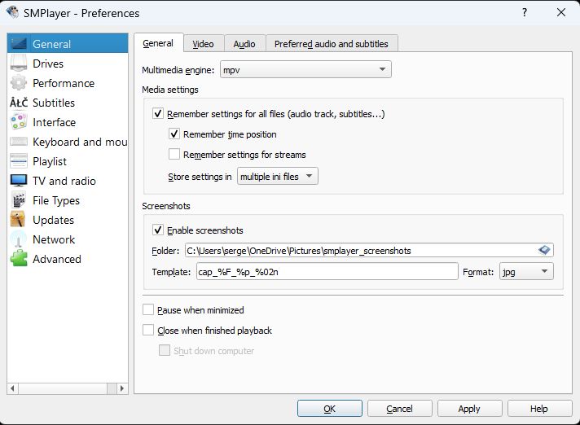
Task: Click the SMPlayer app icon in title bar
Action: click(12, 12)
